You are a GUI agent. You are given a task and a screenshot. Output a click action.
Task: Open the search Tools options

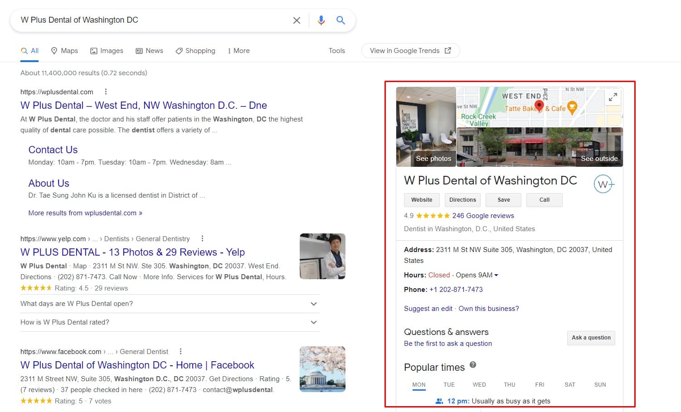(337, 51)
